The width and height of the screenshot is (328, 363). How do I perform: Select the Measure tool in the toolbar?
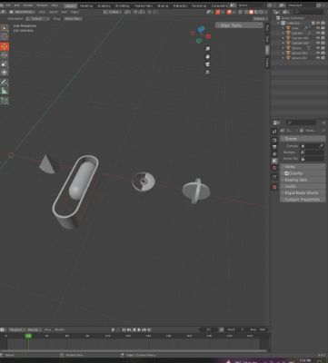point(5,91)
